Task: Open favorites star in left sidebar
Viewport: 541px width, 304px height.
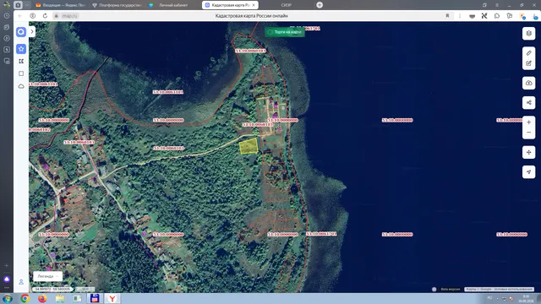Action: tap(21, 49)
